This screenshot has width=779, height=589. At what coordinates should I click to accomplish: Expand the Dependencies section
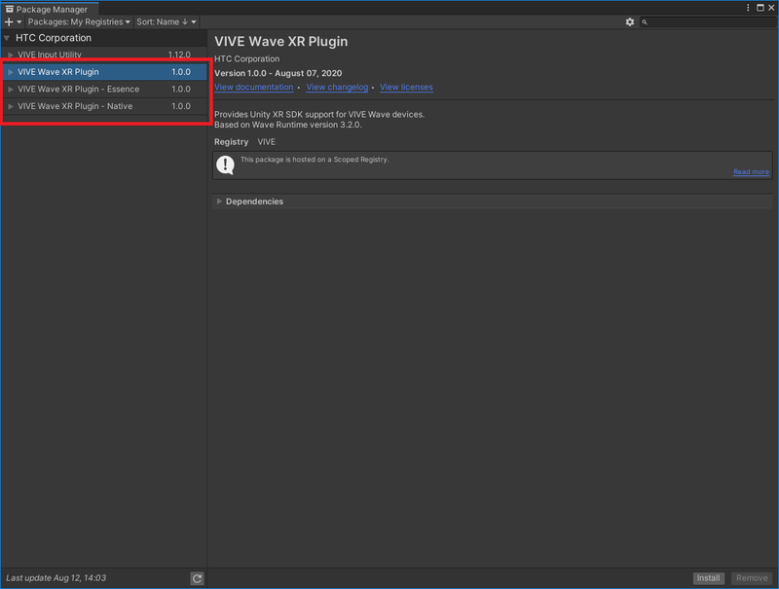tap(219, 202)
